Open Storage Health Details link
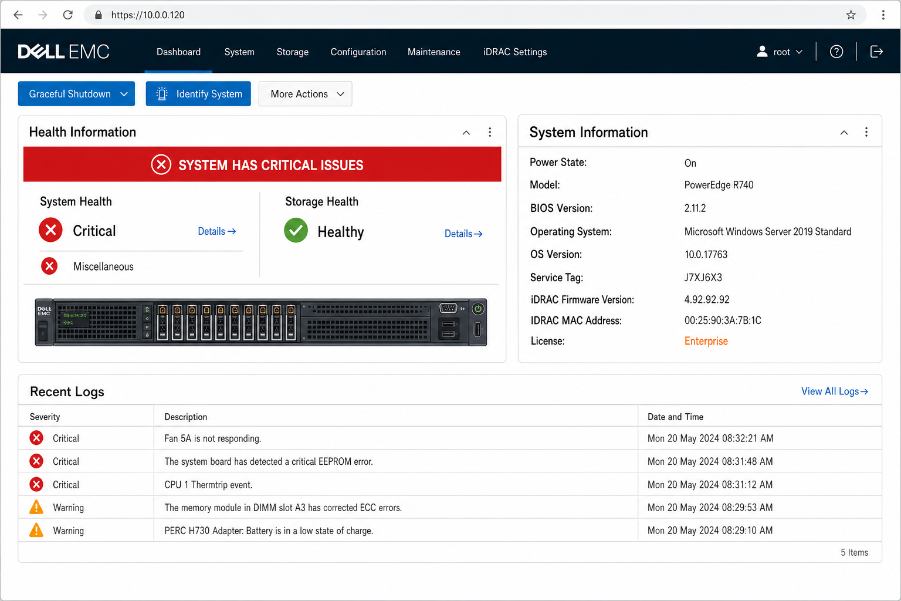The width and height of the screenshot is (901, 601). [463, 234]
